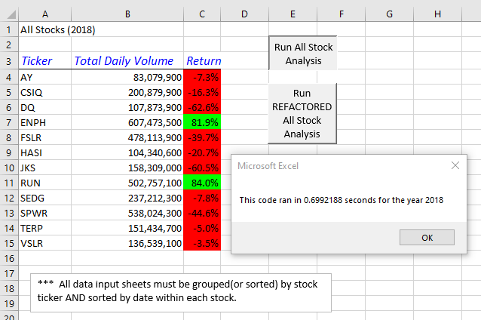Select column H header
Screen dimensions: 481x320
(437, 14)
